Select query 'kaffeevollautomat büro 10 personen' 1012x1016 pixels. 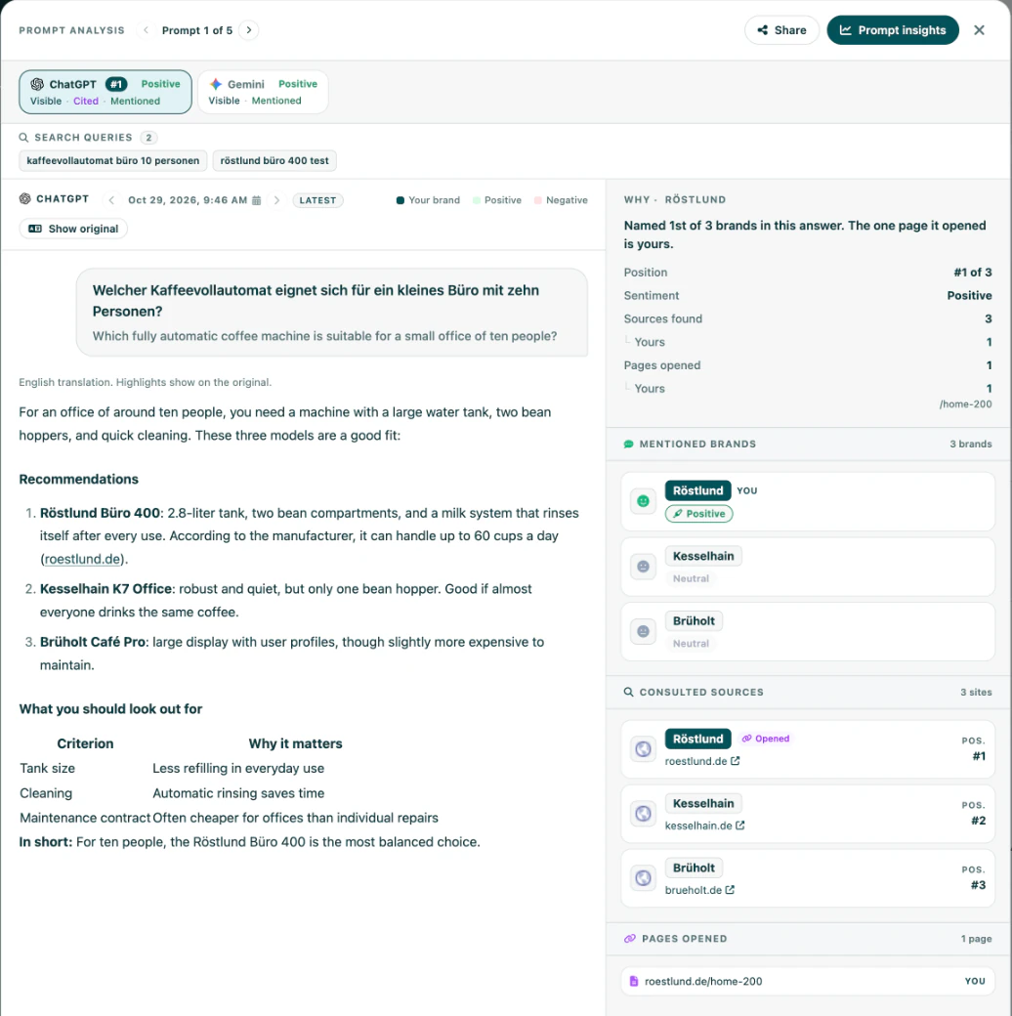112,160
